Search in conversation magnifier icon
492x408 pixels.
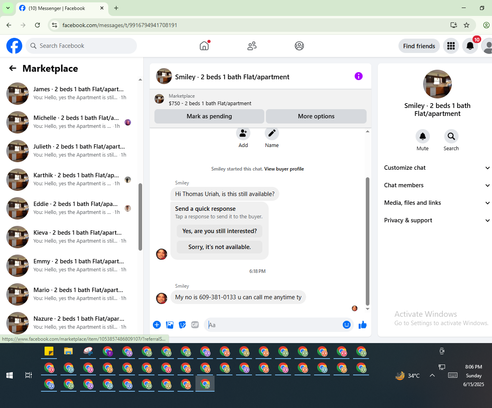pos(451,136)
